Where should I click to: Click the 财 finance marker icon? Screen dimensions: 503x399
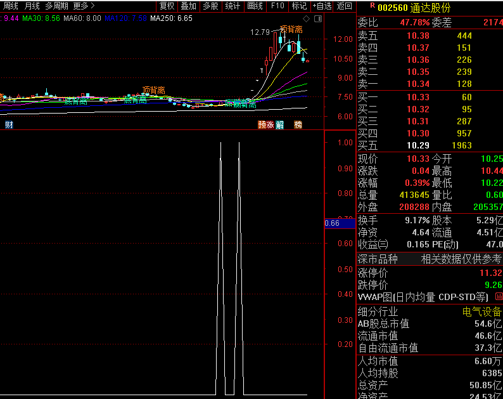(9, 124)
